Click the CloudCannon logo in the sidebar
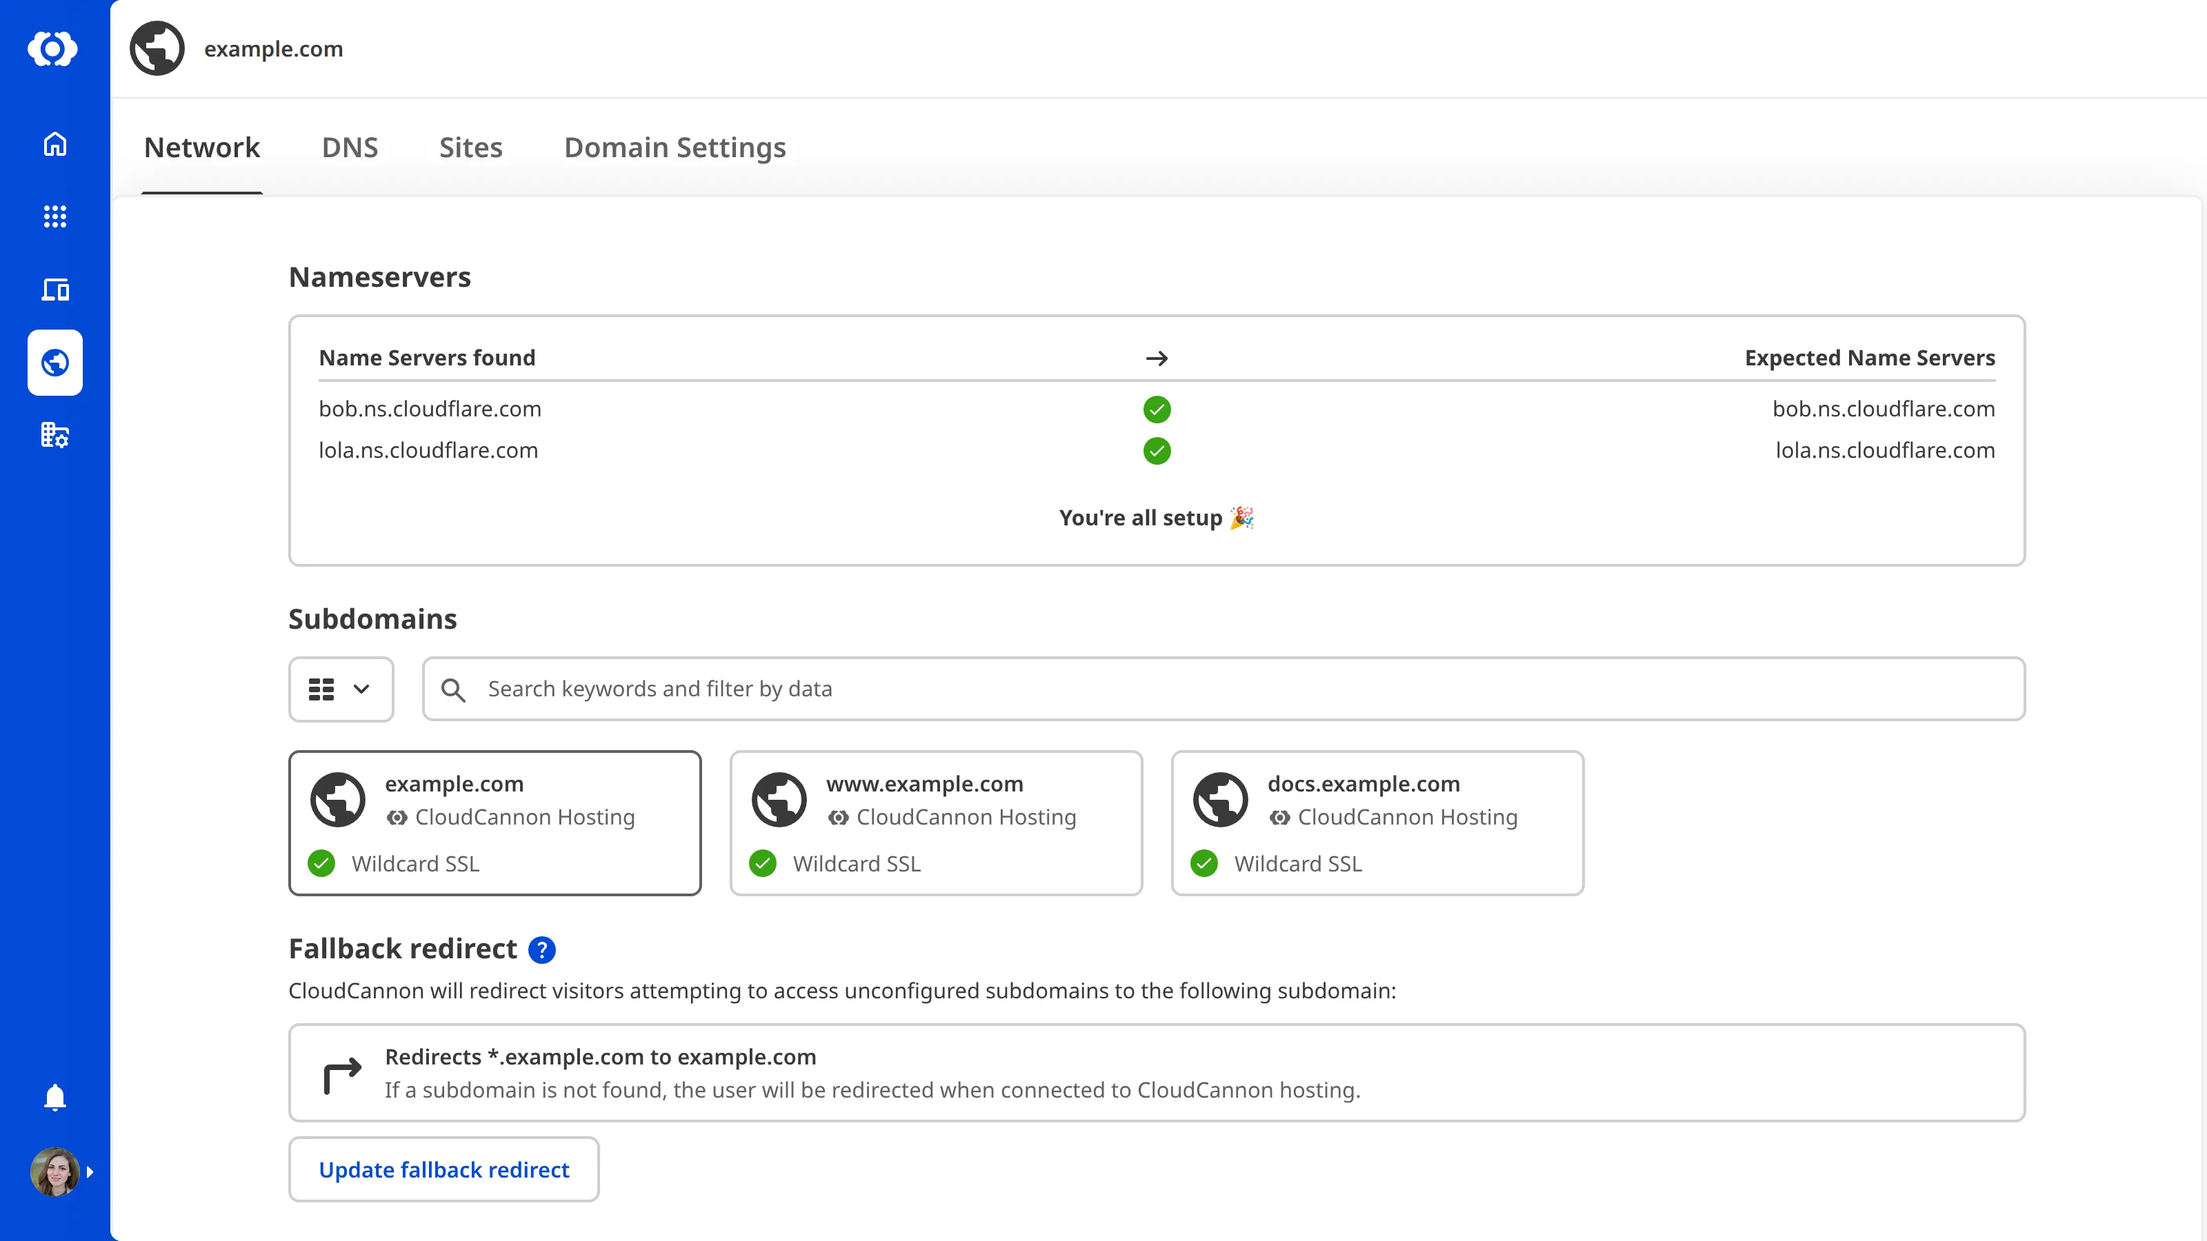 (x=54, y=49)
